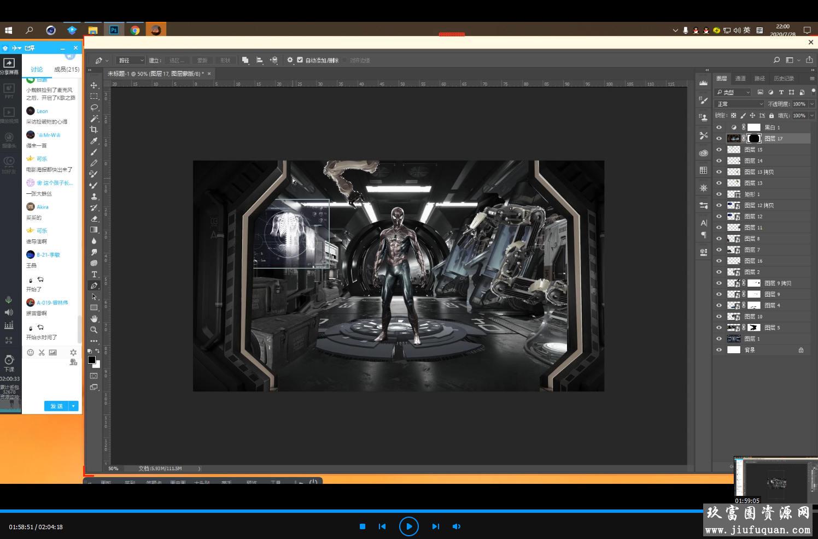
Task: Click the Share Screen icon in chat sidebar
Action: pos(9,63)
